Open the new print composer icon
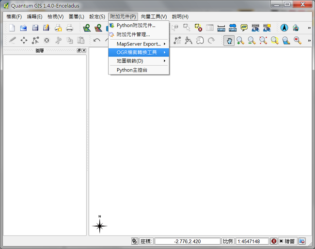 pyautogui.click(x=58, y=28)
